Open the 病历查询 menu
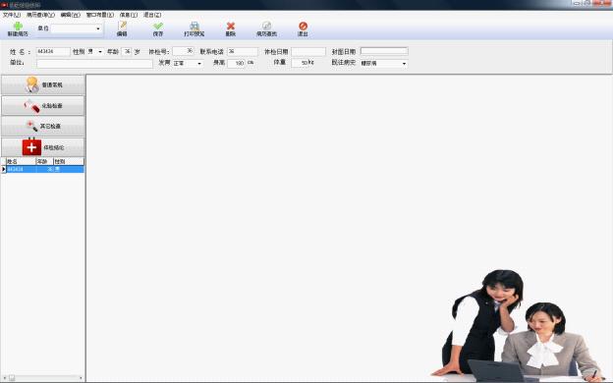Screen dimensions: 613x383 40,15
